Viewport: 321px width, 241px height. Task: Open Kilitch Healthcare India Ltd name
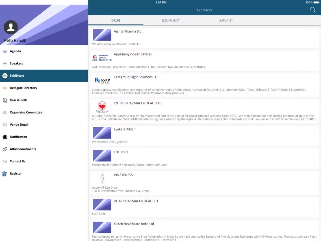coord(135,224)
